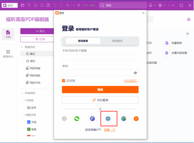
Task: Open the blue 文档 item under 我的文件
Action: tap(32, 122)
